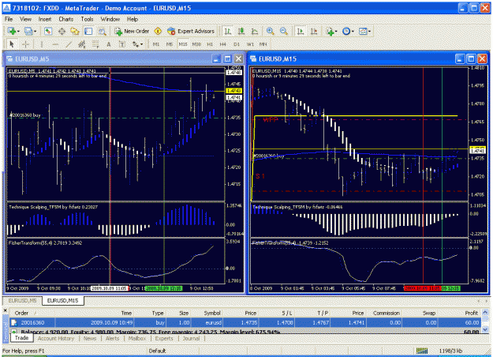Select the Crosshair tool

pos(25,44)
